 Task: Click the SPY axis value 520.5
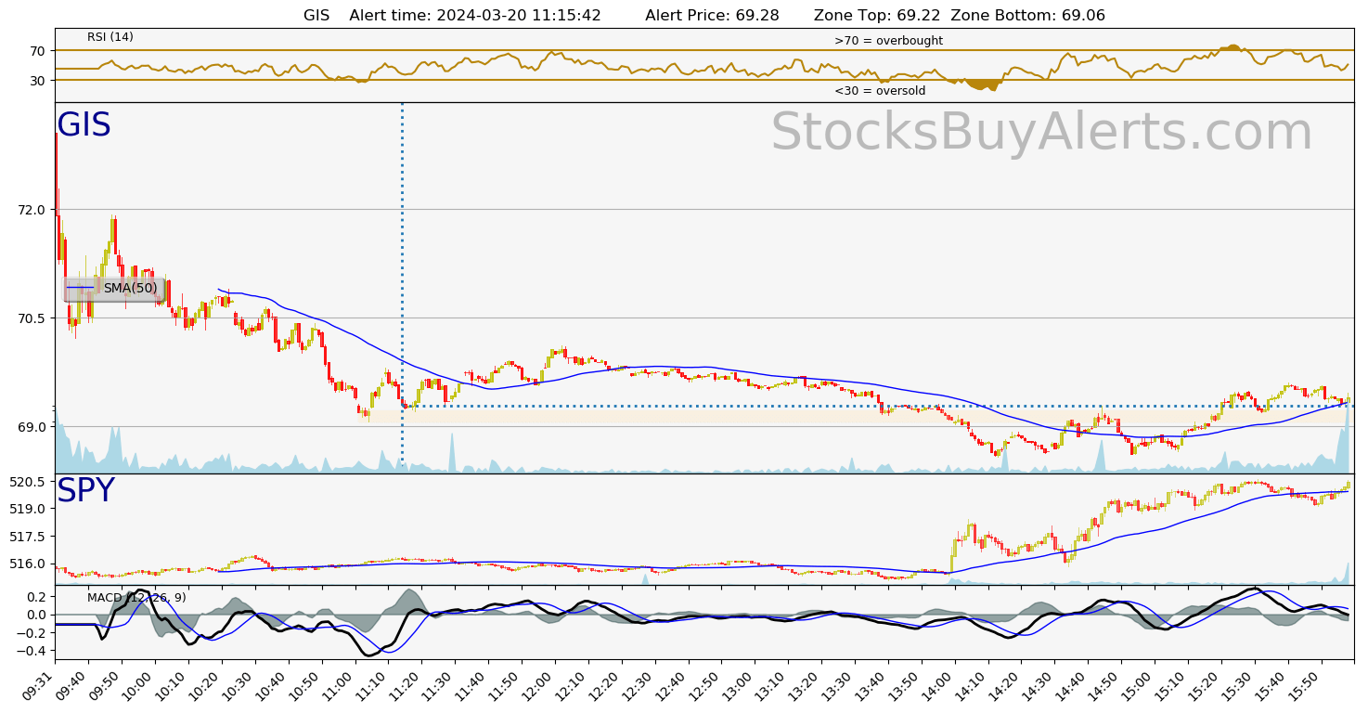(x=28, y=482)
